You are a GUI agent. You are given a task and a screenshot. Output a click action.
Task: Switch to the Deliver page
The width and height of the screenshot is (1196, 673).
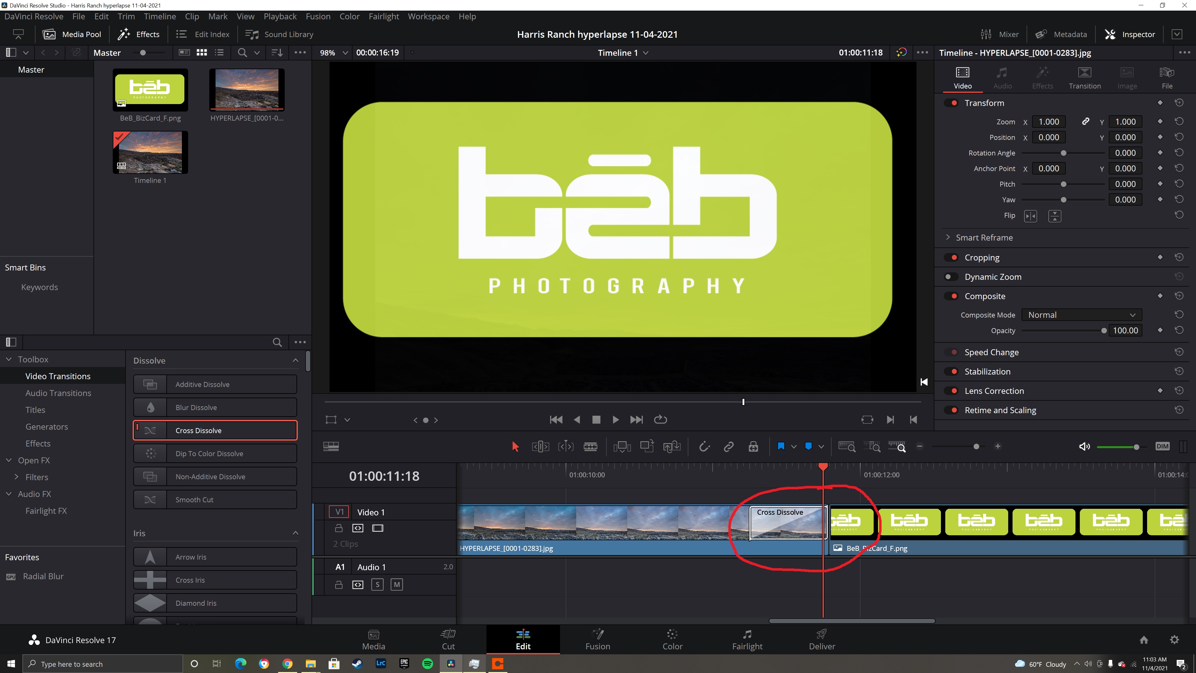coord(822,640)
